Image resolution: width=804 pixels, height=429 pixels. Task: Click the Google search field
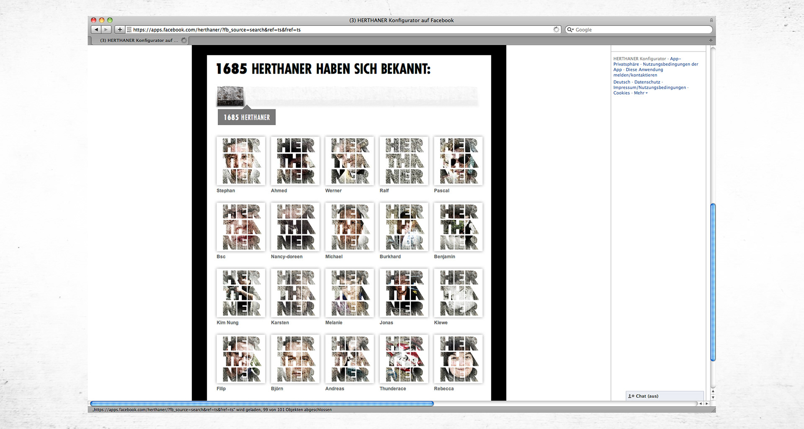point(639,30)
